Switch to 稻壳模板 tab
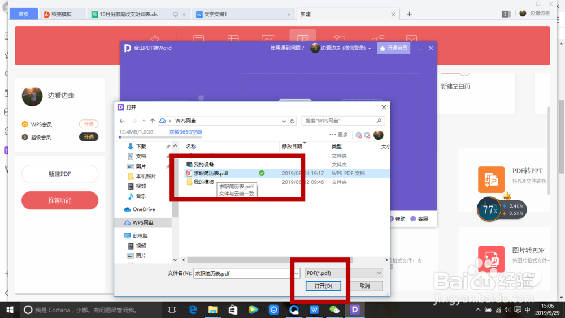Viewport: 565px width, 318px height. click(62, 14)
